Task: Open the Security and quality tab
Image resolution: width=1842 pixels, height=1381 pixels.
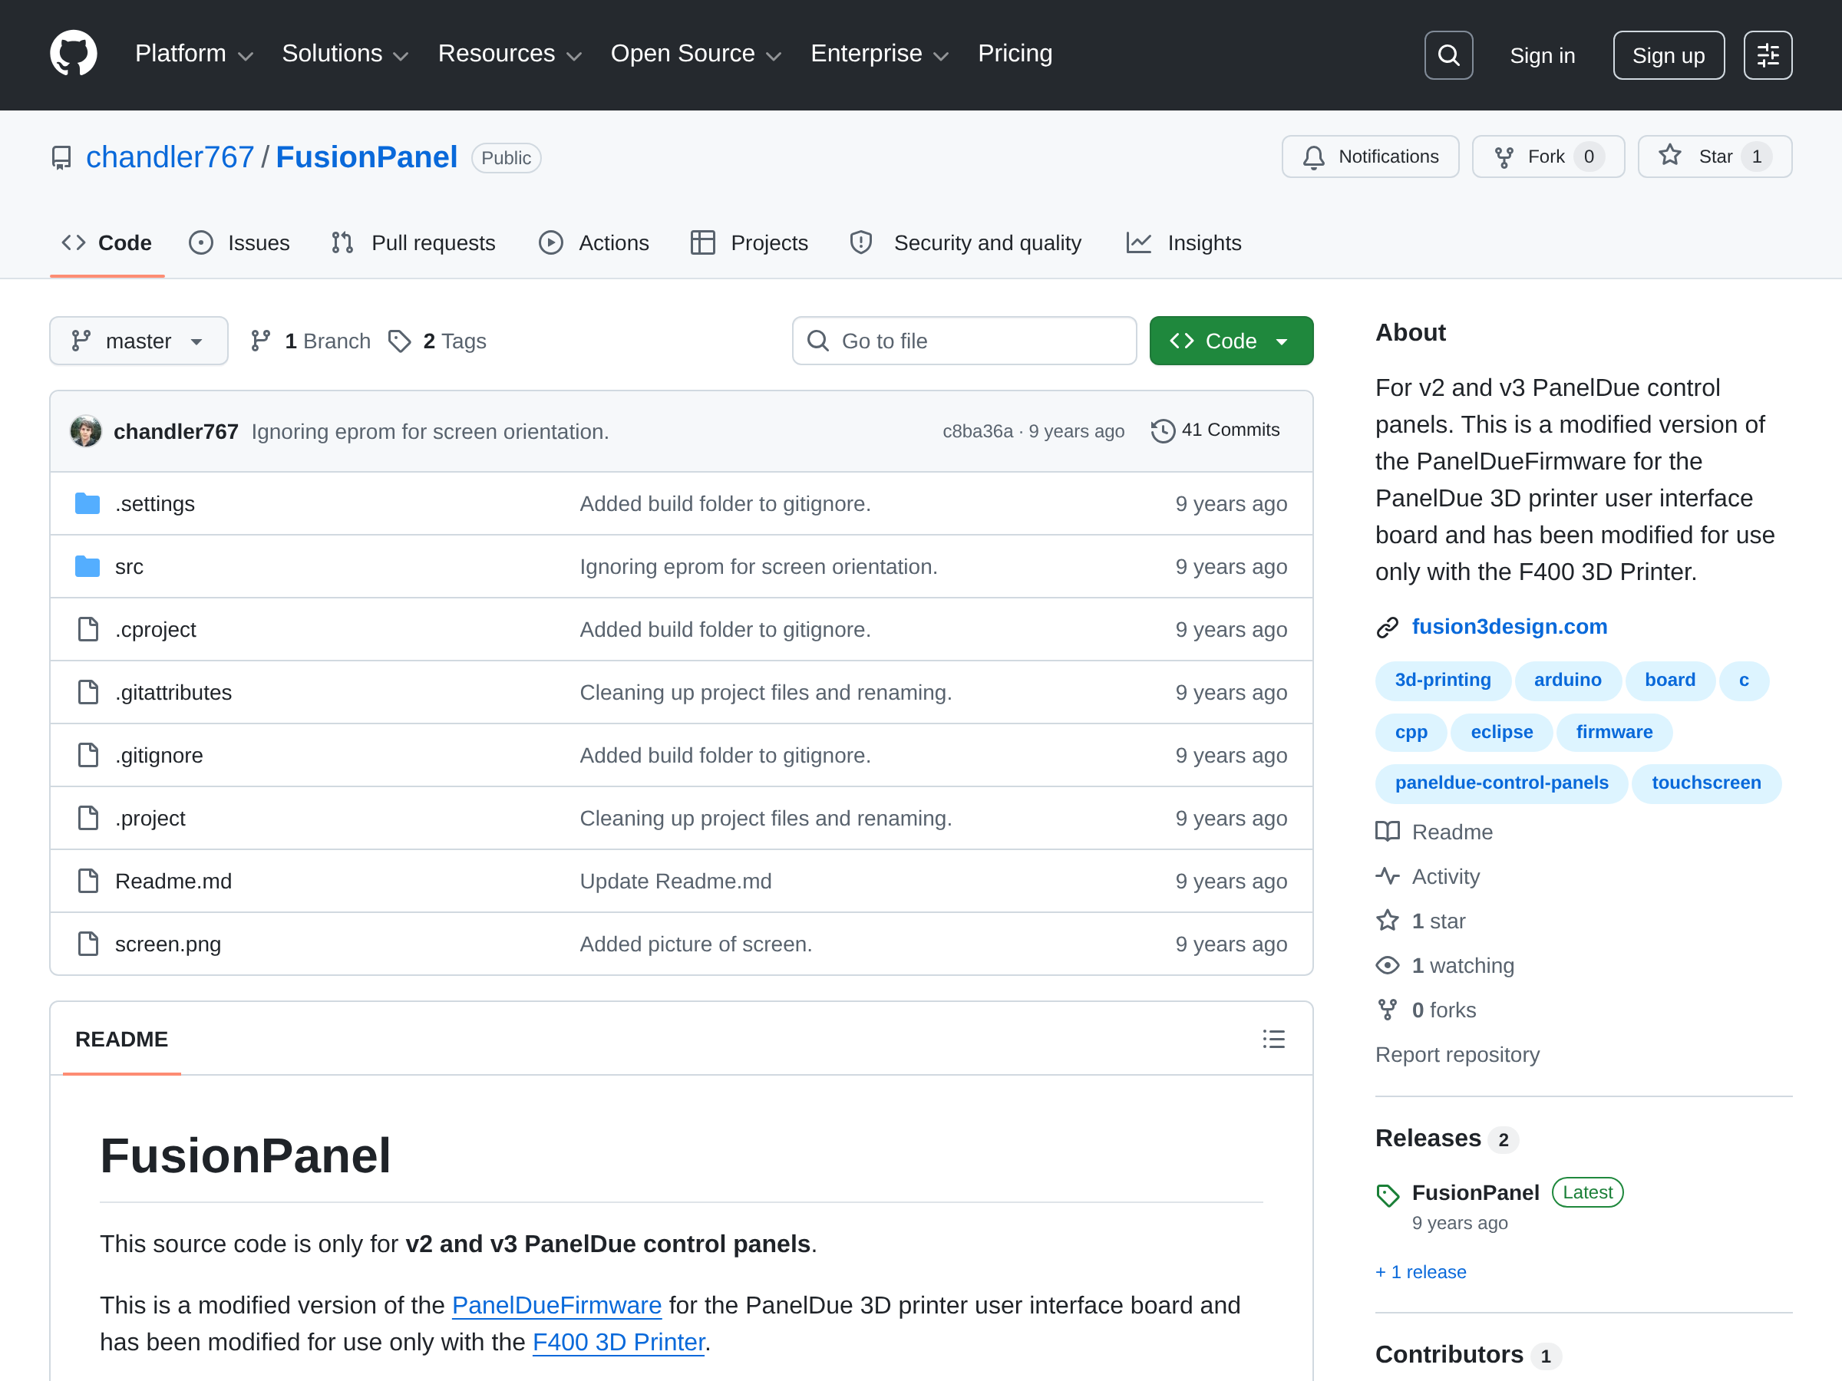Action: 966,243
